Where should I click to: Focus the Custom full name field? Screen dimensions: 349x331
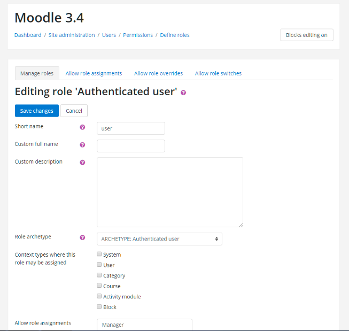(x=131, y=146)
